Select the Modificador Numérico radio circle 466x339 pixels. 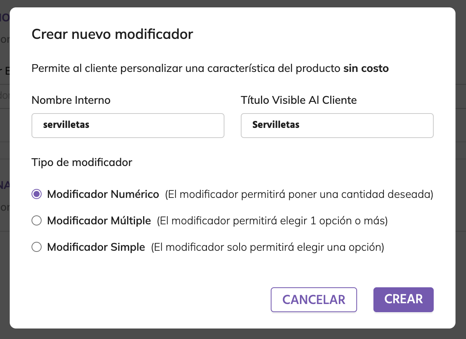point(37,194)
